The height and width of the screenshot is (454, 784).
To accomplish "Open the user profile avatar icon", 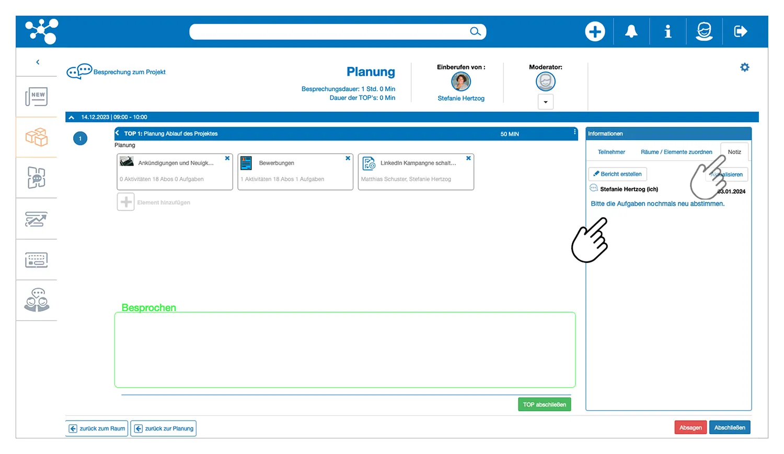I will point(704,31).
